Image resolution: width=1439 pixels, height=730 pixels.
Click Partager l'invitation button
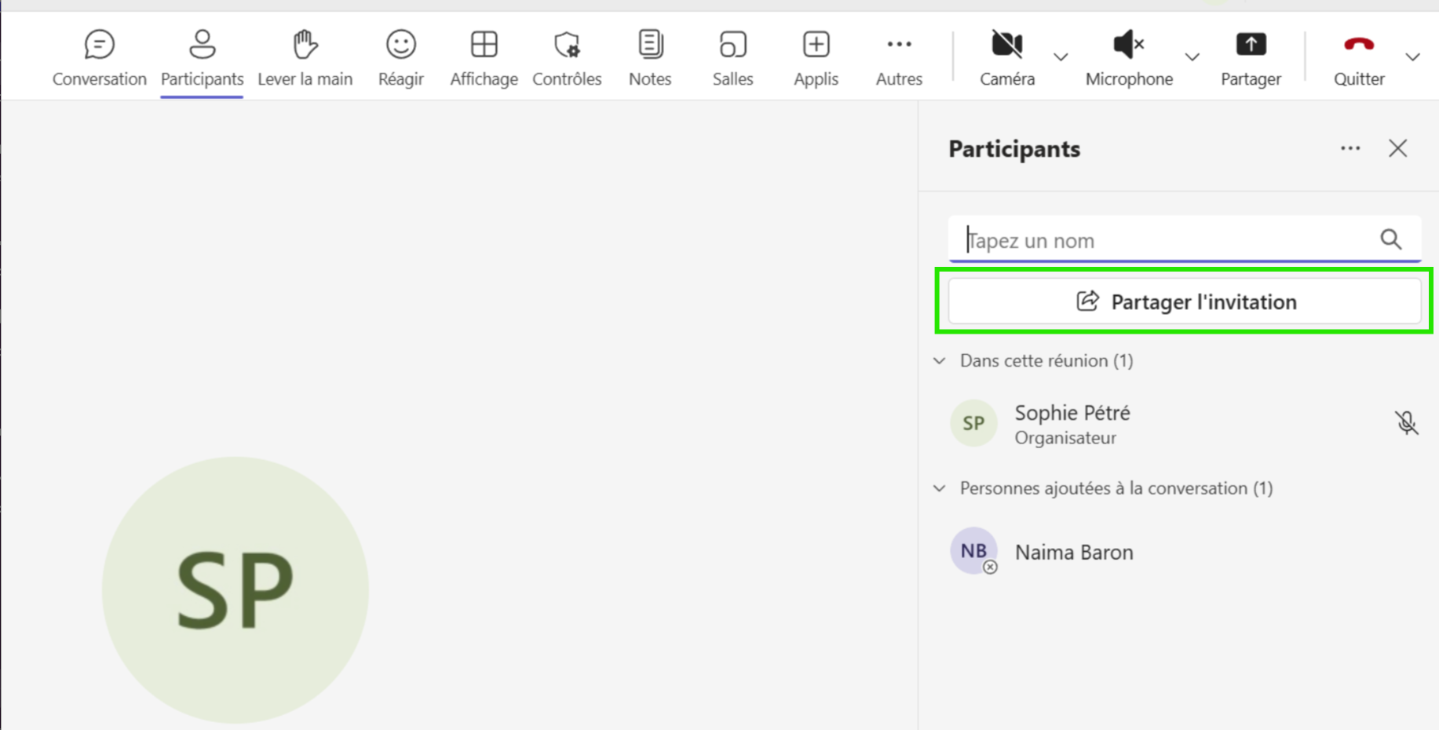tap(1185, 301)
